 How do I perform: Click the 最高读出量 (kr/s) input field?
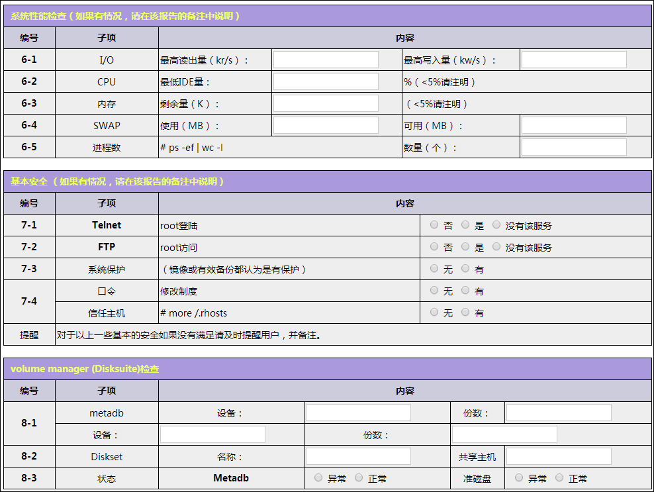[x=326, y=60]
